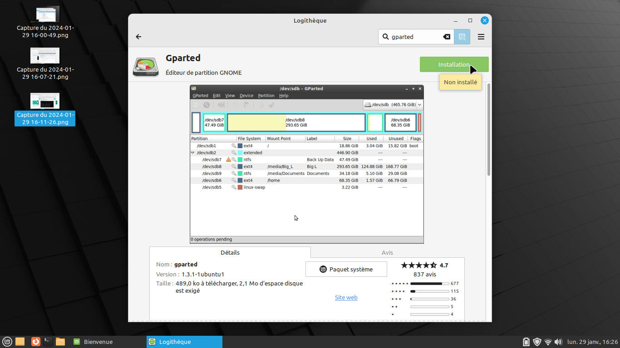620x348 pixels.
Task: Click the 4.7 rating score
Action: tap(444, 265)
